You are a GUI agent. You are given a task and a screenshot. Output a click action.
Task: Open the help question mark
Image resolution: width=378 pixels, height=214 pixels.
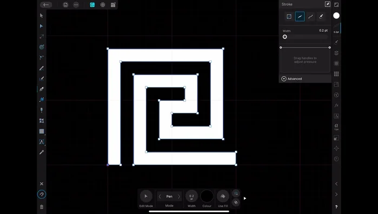pos(336,207)
